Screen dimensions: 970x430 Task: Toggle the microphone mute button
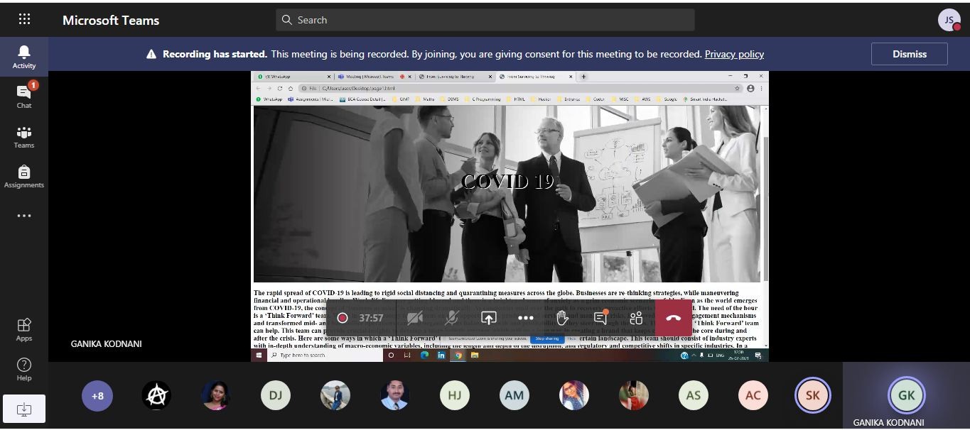451,318
